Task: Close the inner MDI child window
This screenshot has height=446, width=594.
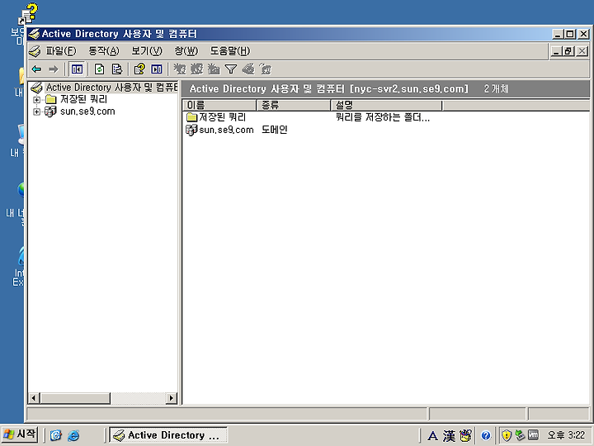Action: [x=582, y=51]
